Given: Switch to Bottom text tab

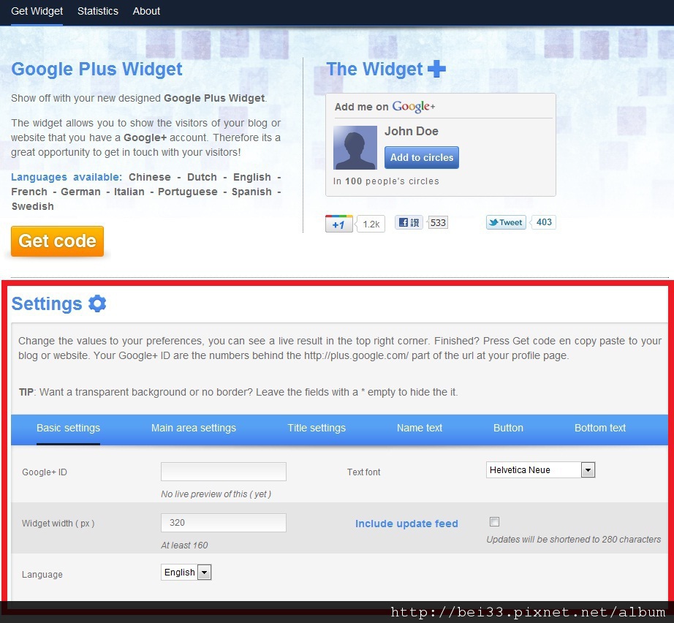Looking at the screenshot, I should 600,428.
